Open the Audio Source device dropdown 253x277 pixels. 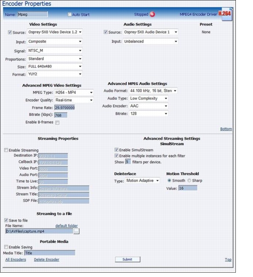click(x=151, y=32)
